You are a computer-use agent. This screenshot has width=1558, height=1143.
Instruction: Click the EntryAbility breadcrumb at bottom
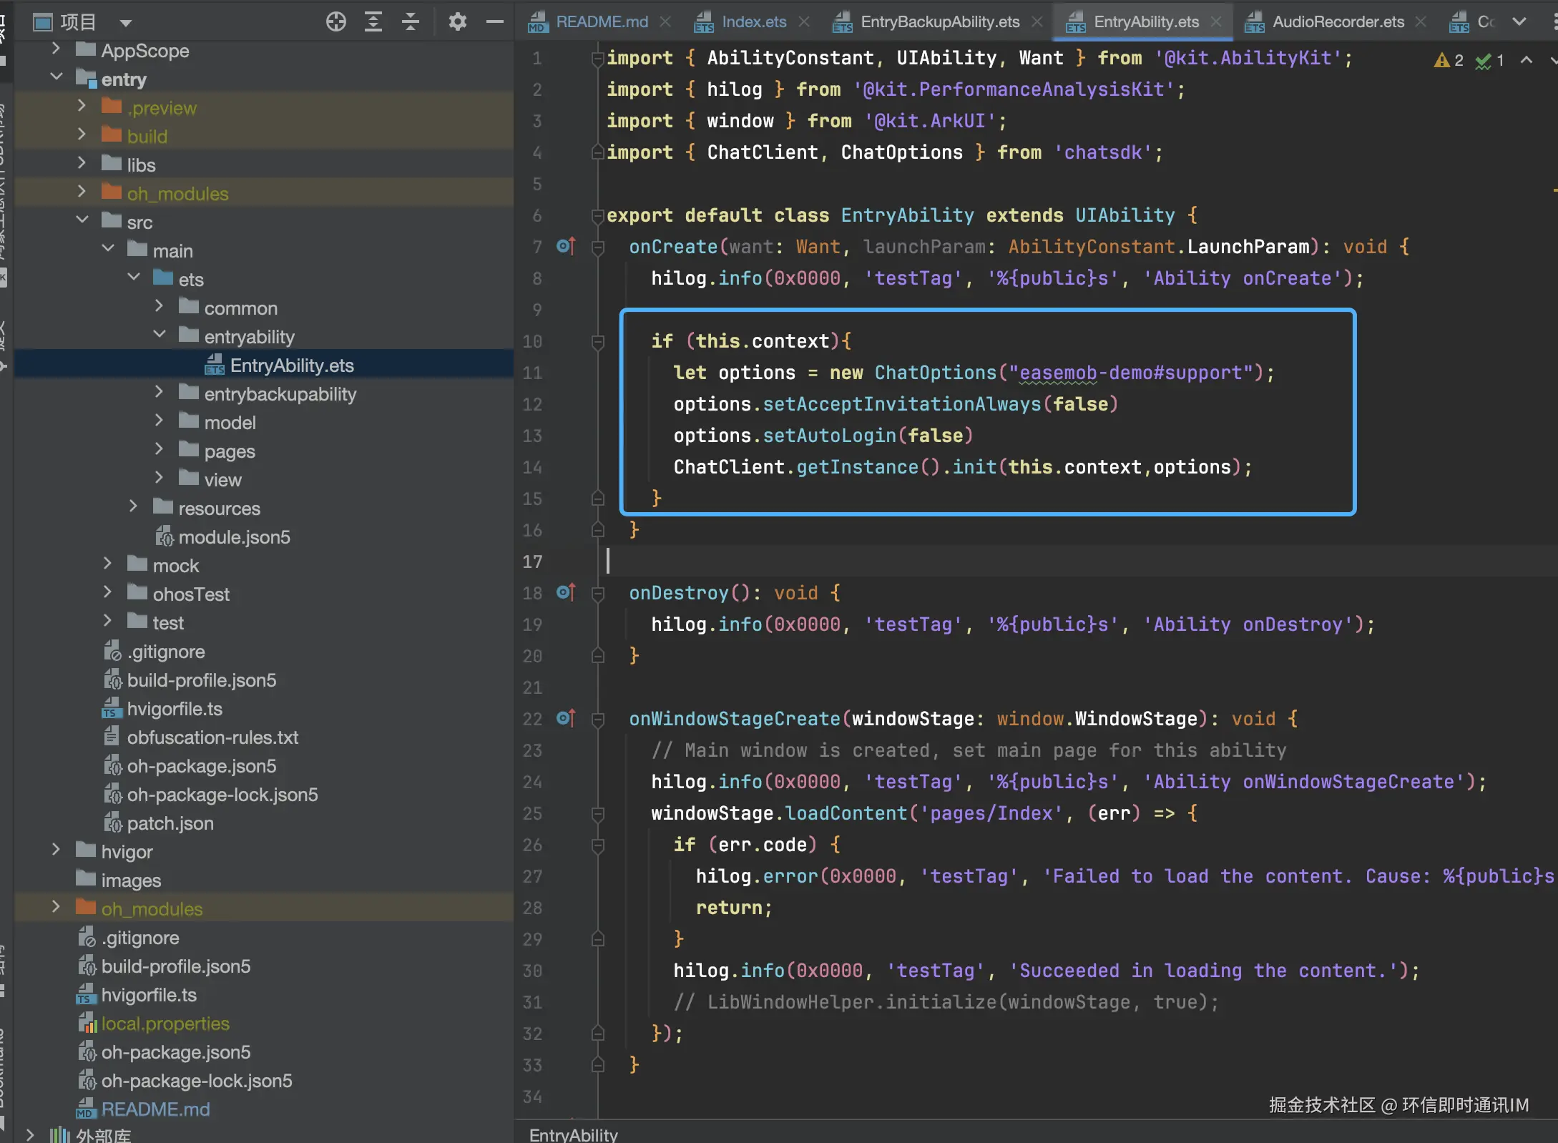[573, 1134]
